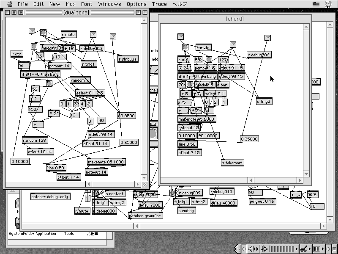Open the Edit menu
The height and width of the screenshot is (254, 338).
(x=38, y=4)
